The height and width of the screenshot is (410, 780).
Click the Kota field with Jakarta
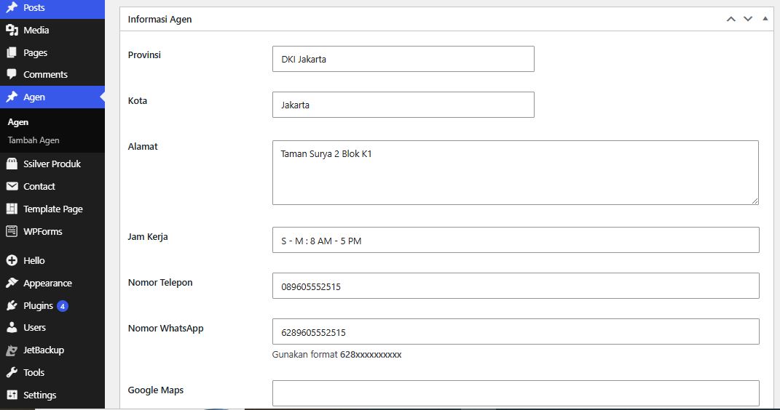[x=403, y=105]
